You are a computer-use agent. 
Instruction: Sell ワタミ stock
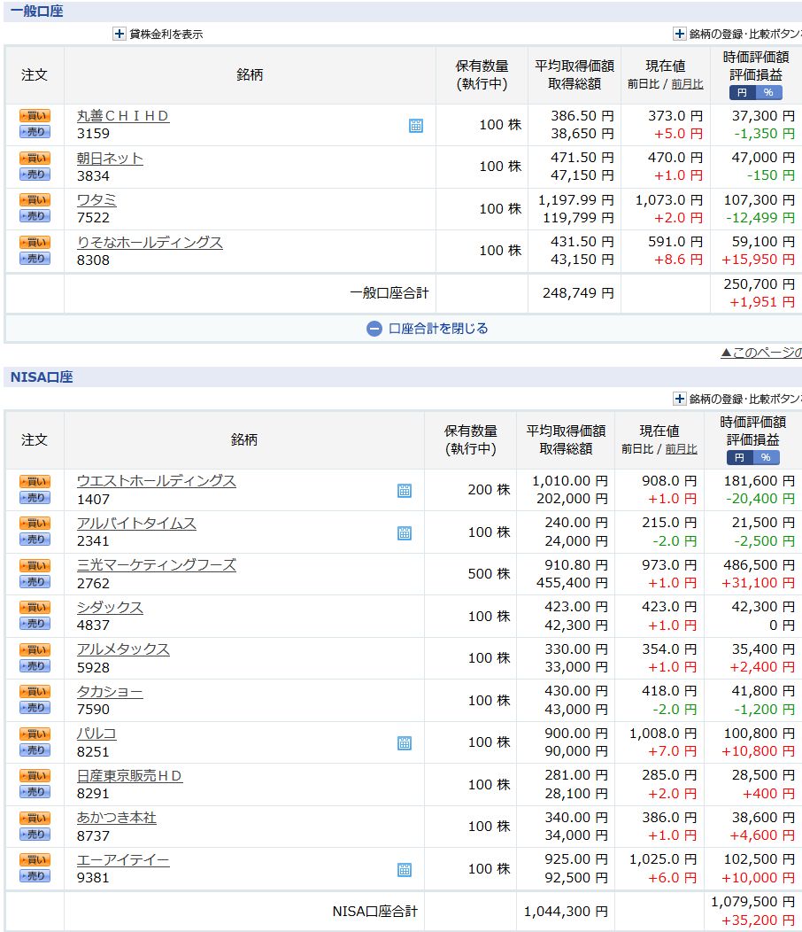[x=35, y=216]
